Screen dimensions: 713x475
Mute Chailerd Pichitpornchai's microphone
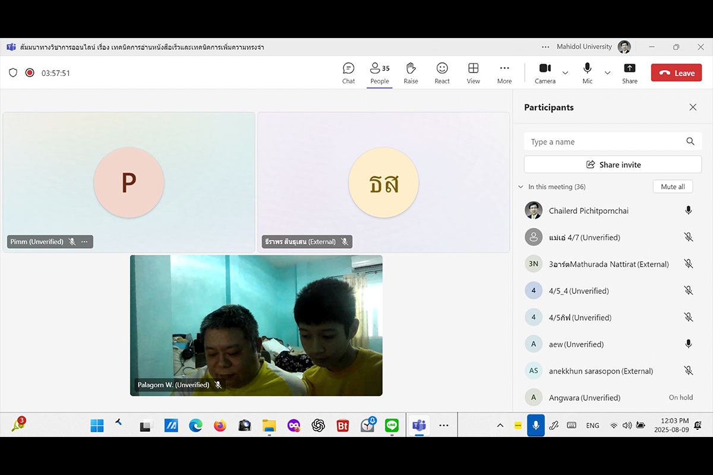tap(688, 210)
